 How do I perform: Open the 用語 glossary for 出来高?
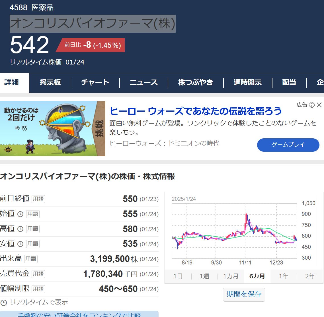[30, 259]
